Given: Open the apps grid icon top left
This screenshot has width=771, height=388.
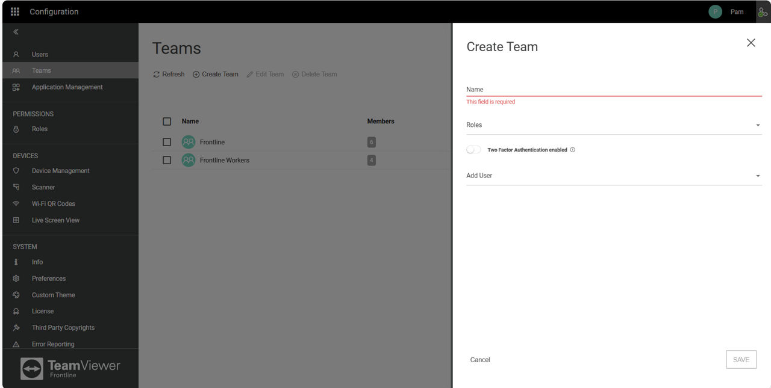Looking at the screenshot, I should (13, 11).
